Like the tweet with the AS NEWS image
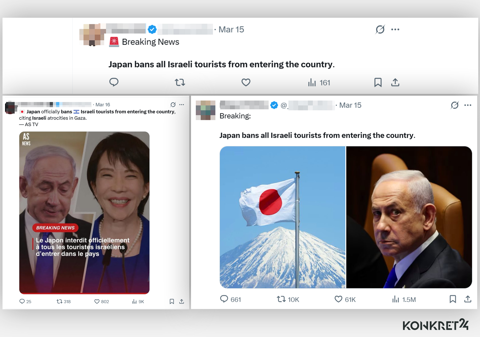 point(97,302)
